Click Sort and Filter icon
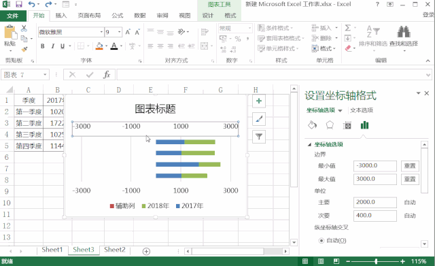This screenshot has height=266, width=435. (x=373, y=32)
